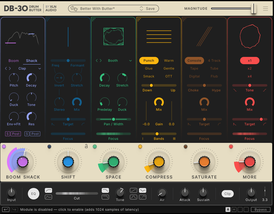Screen dimensions: 274x214
Task: Toggle Post mode under the Boom section
Action: (15, 133)
